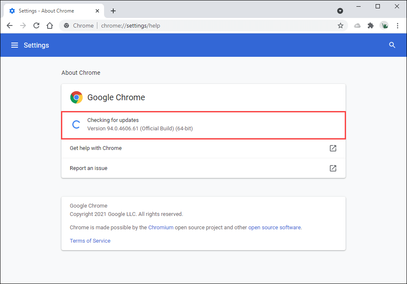Click the address bar URL field
Image resolution: width=407 pixels, height=284 pixels.
209,25
